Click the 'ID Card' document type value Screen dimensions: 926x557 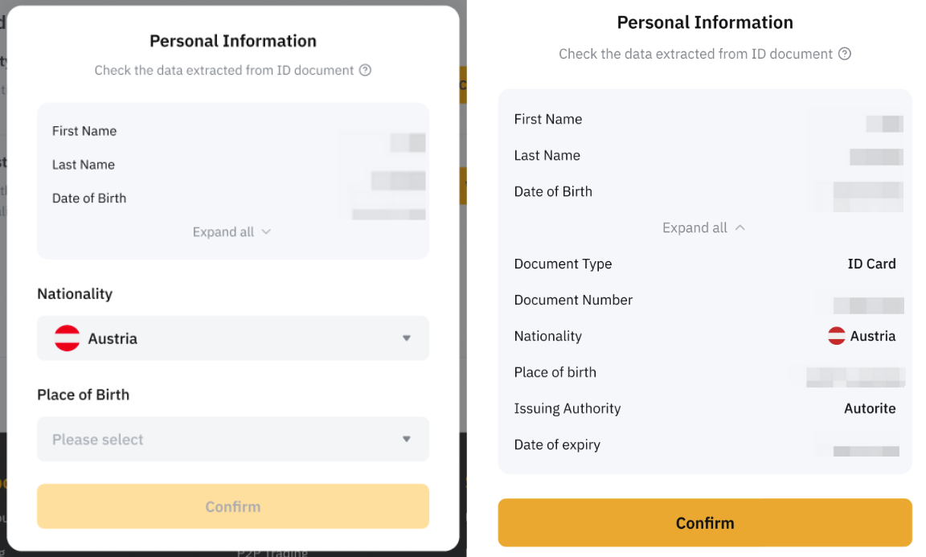pos(871,264)
